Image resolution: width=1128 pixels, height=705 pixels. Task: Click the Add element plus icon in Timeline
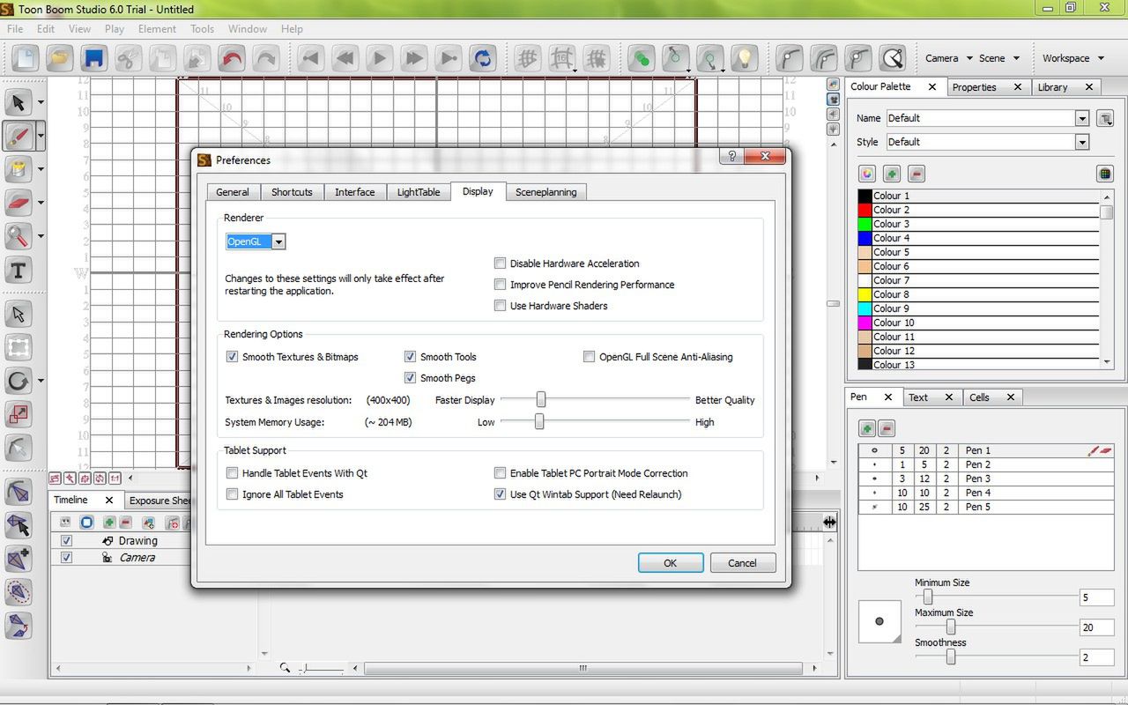point(110,523)
